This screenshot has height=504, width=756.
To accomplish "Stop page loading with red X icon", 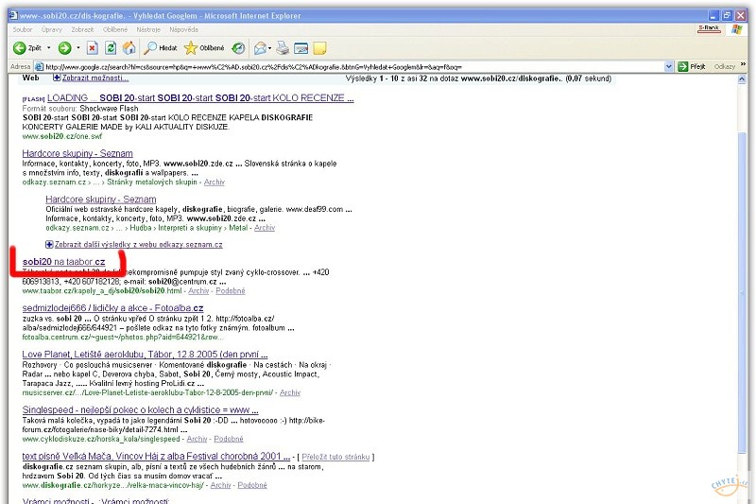I will [x=92, y=47].
